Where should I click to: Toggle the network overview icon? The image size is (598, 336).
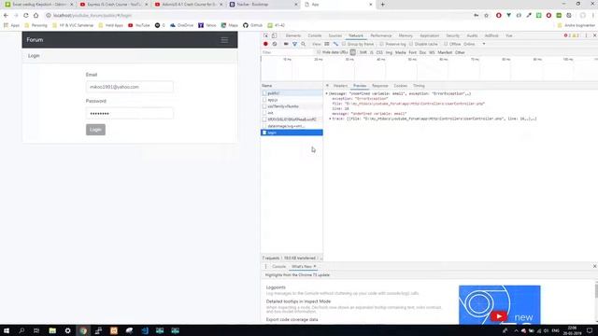point(335,44)
